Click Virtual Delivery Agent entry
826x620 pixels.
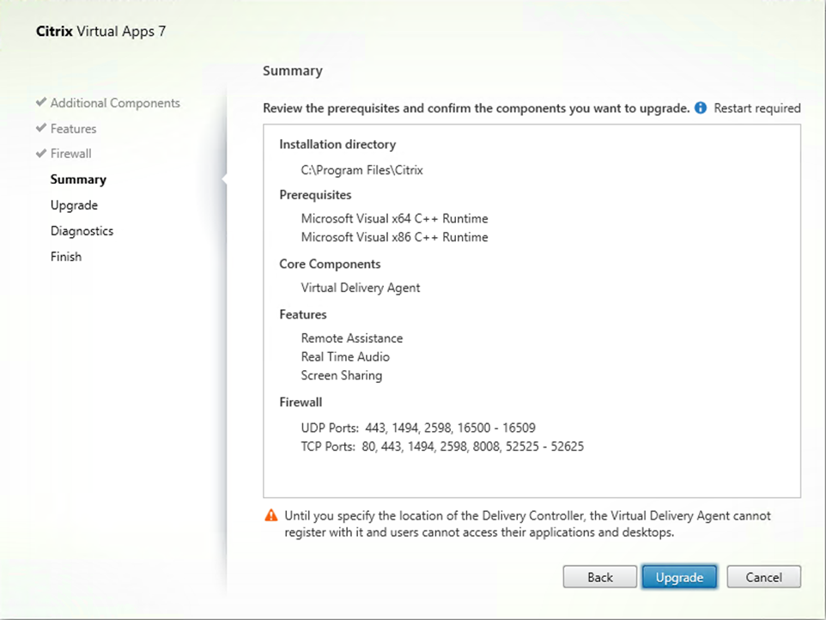pyautogui.click(x=361, y=289)
